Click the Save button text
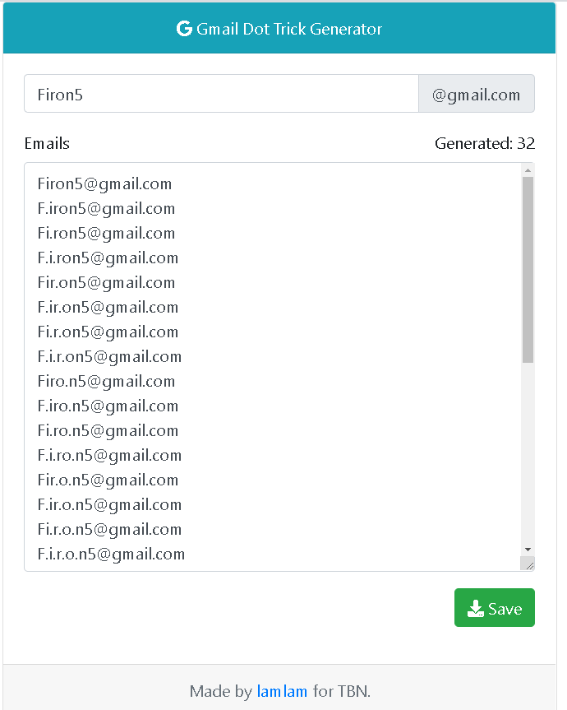 tap(505, 609)
